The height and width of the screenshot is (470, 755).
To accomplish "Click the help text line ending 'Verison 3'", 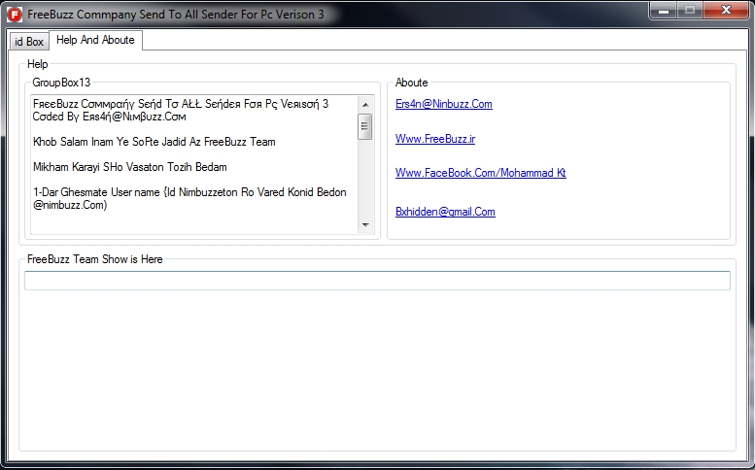I will click(x=181, y=104).
